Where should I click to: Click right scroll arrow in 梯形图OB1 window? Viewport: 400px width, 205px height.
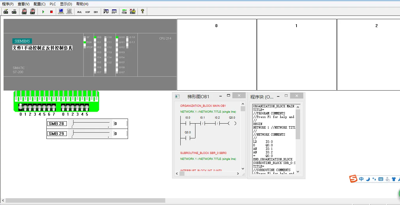coord(239,174)
